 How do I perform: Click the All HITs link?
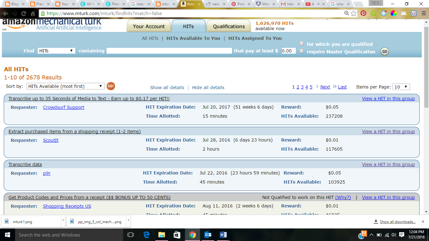pos(150,38)
